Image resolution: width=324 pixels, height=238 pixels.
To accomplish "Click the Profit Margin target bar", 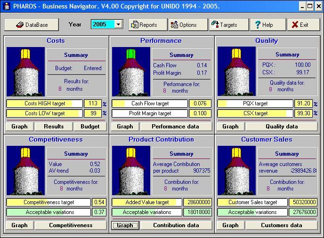I will [x=150, y=113].
